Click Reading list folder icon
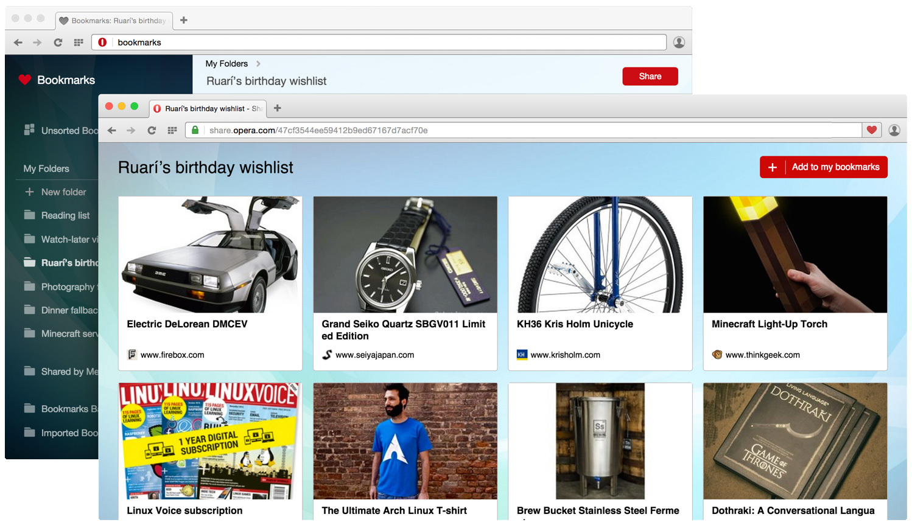 [x=29, y=215]
